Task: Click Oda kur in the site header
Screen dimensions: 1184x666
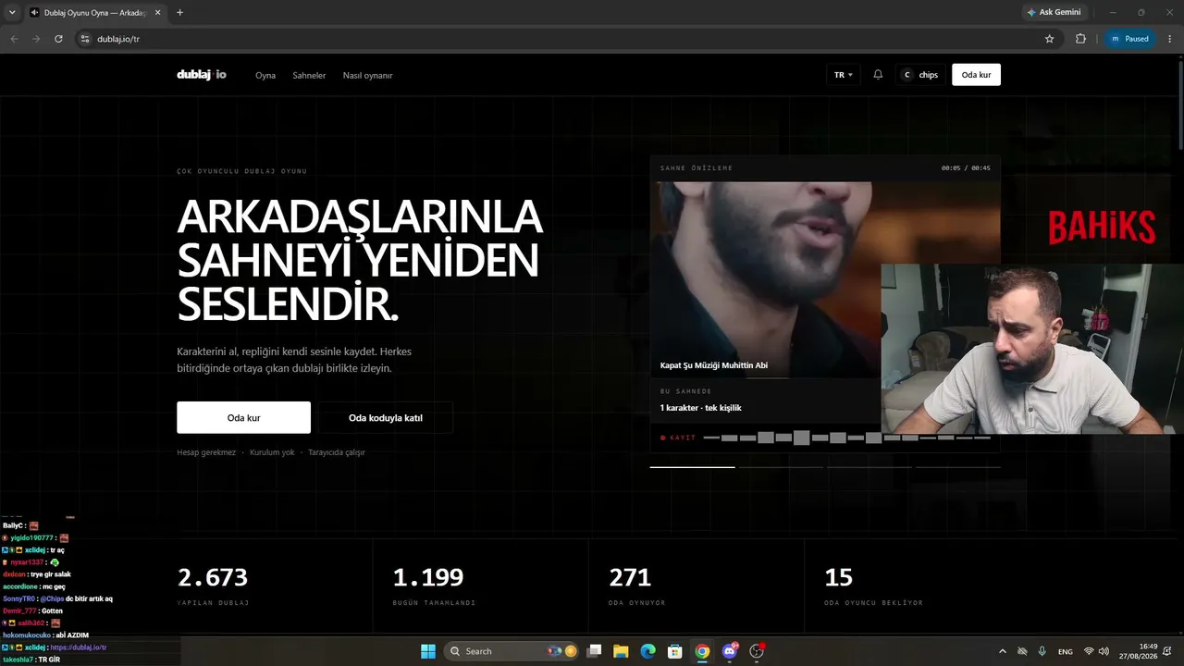Action: [x=976, y=75]
